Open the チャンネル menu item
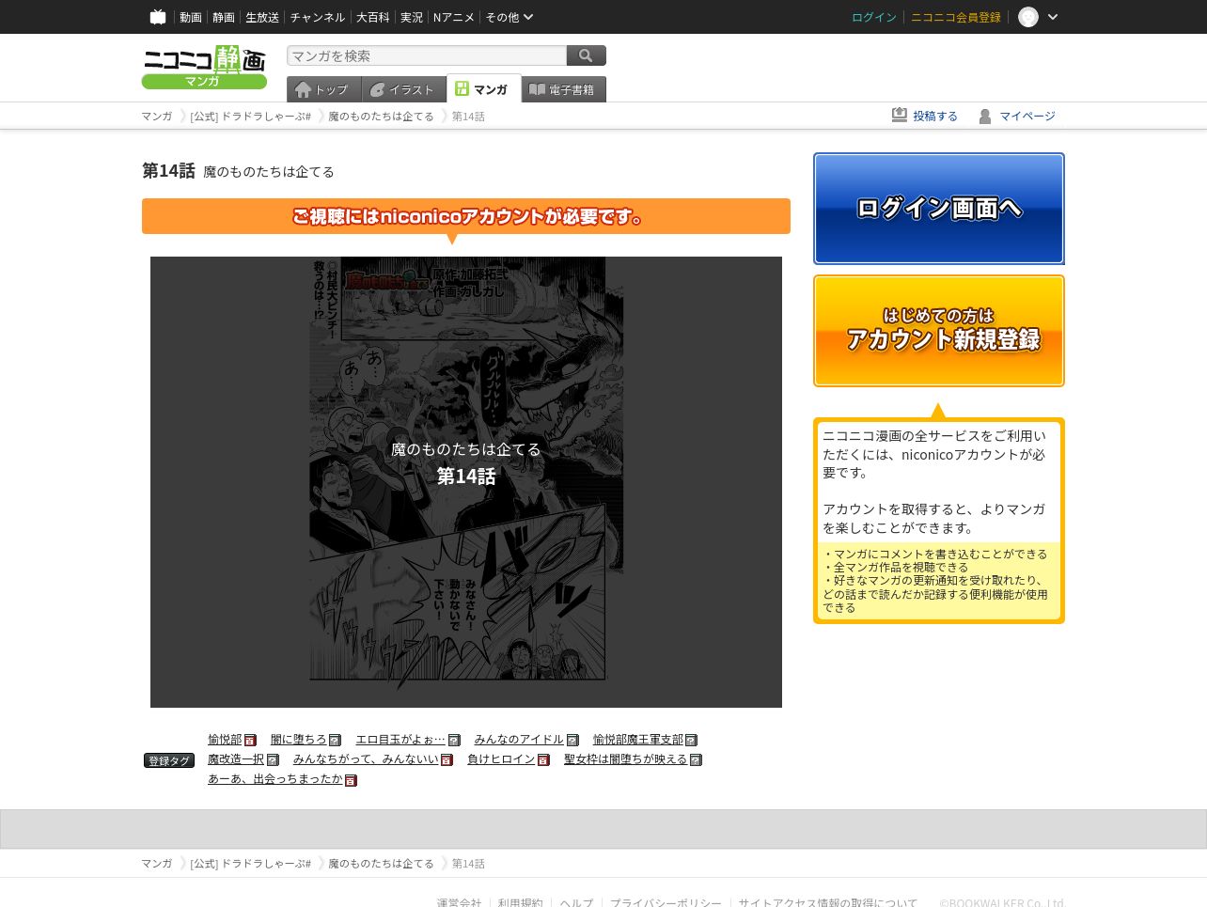The width and height of the screenshot is (1207, 907). click(318, 17)
